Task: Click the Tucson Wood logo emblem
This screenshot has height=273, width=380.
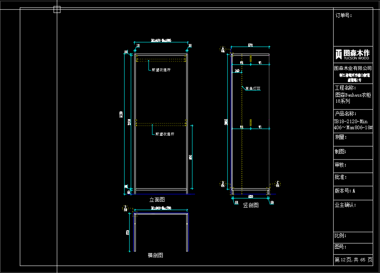Action: coord(339,54)
